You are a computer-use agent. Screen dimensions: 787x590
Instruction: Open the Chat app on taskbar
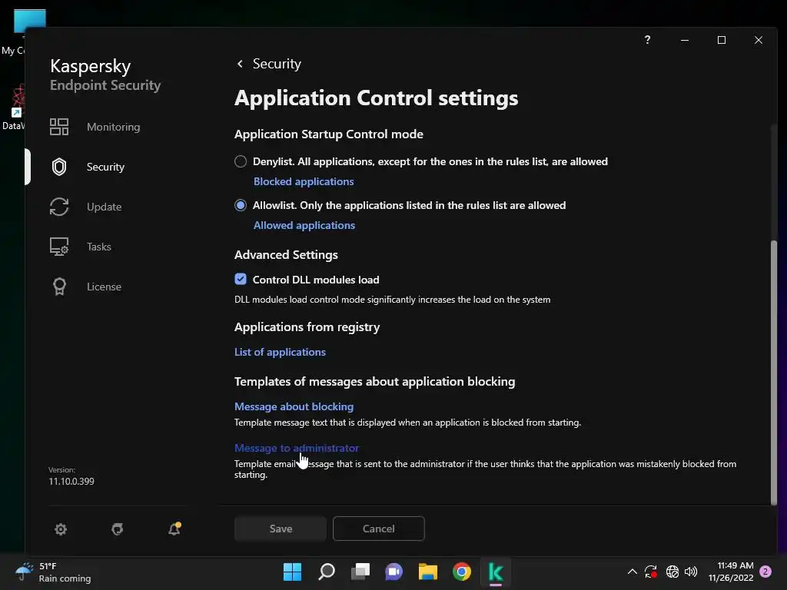tap(394, 572)
